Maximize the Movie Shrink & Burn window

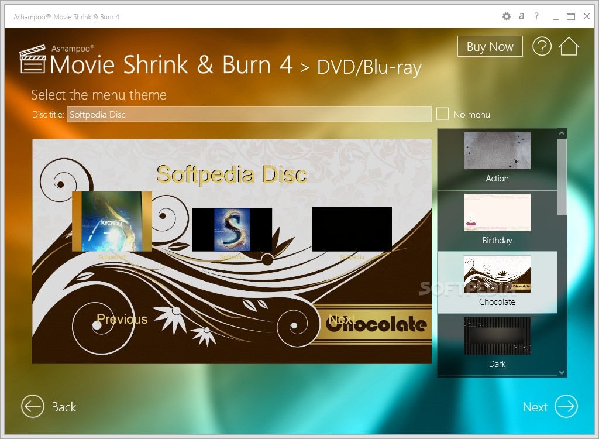571,16
